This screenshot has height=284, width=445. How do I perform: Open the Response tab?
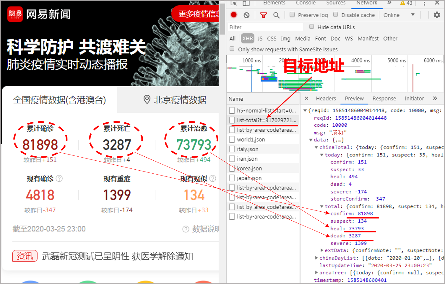click(384, 98)
